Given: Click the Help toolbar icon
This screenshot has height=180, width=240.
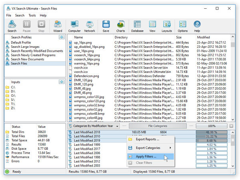Looking at the screenshot, I should click(197, 26).
